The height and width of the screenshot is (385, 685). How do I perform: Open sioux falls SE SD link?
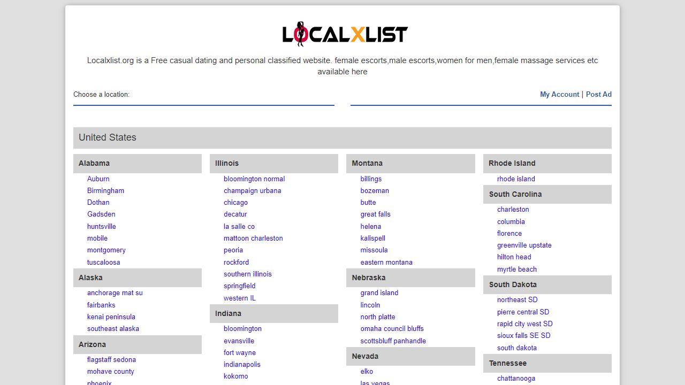pos(524,335)
